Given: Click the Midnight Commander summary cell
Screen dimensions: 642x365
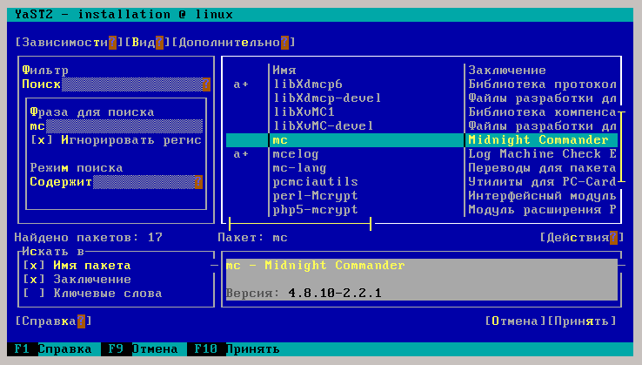Looking at the screenshot, I should 538,140.
